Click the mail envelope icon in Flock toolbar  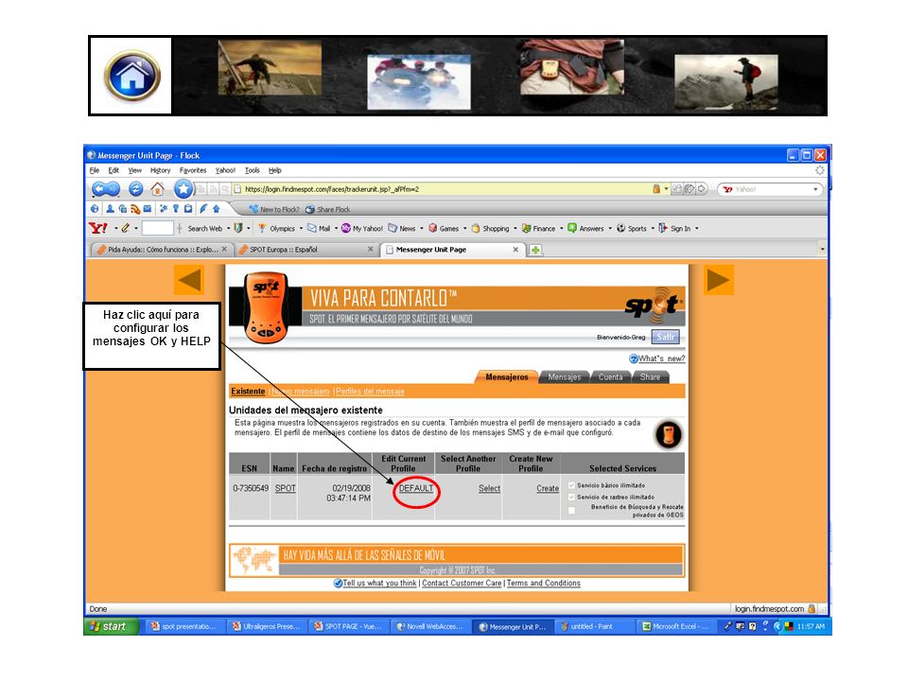coord(148,208)
